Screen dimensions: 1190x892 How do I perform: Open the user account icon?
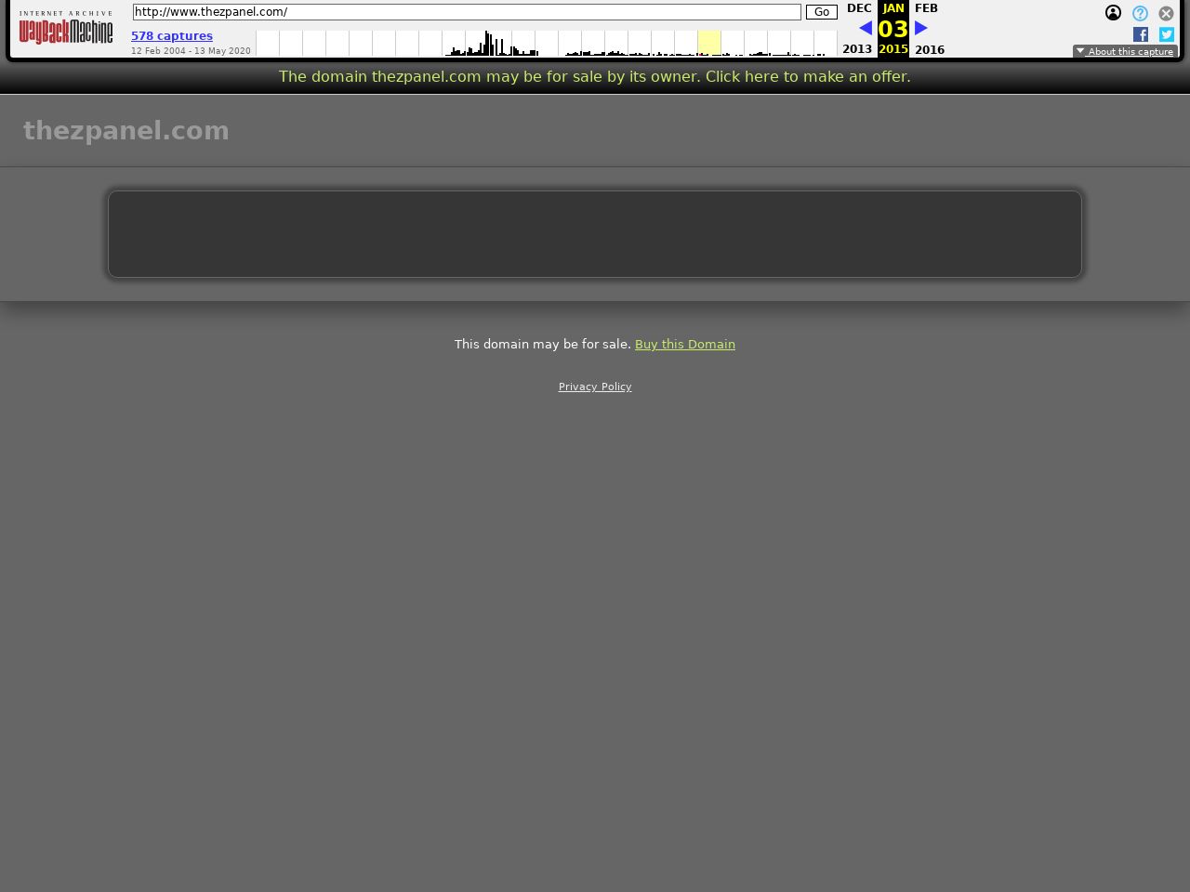coord(1113,13)
